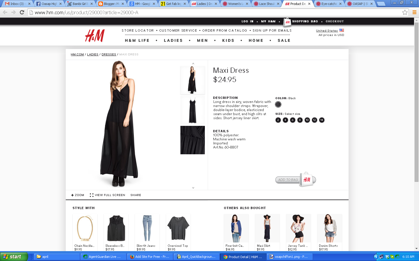Image resolution: width=419 pixels, height=261 pixels.
Task: Select size 2
Action: 278,120
